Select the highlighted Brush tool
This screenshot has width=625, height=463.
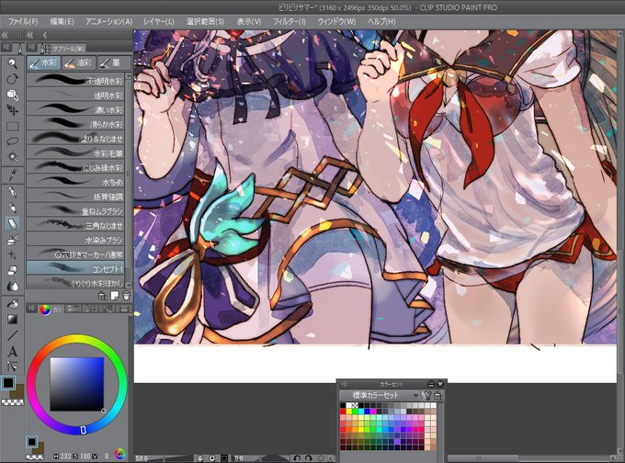[x=13, y=223]
